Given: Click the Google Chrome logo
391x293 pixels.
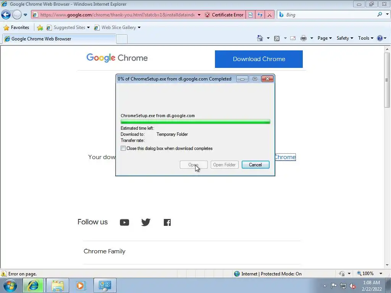Looking at the screenshot, I should pos(117,58).
